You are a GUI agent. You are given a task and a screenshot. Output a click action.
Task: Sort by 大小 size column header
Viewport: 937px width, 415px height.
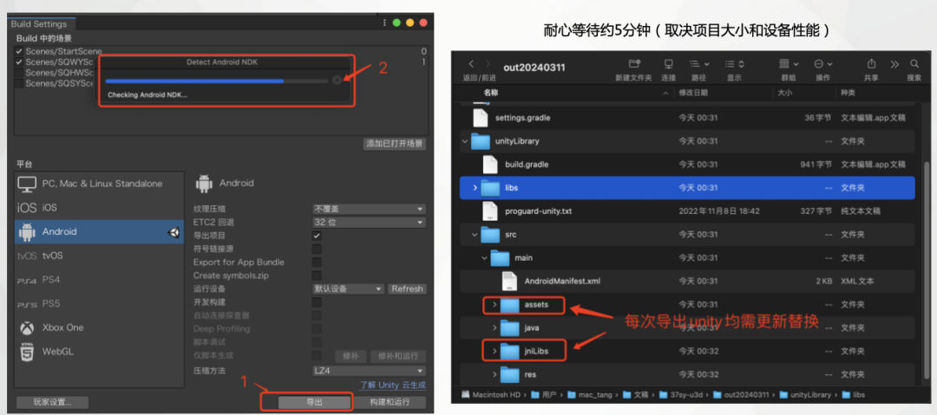click(784, 94)
